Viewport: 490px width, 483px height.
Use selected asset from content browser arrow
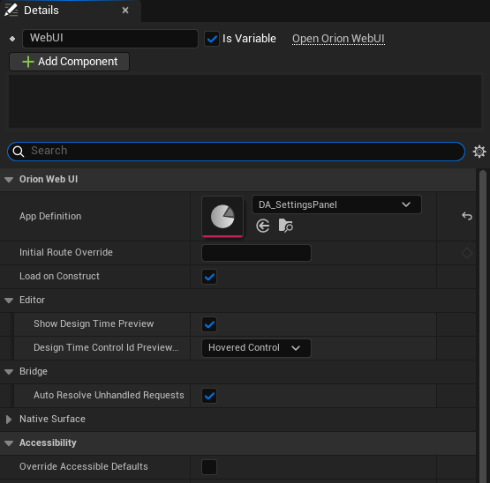[x=262, y=226]
